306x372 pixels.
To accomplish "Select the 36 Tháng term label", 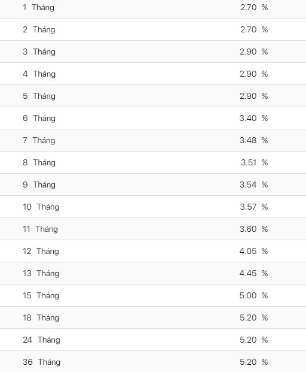I will tap(41, 362).
